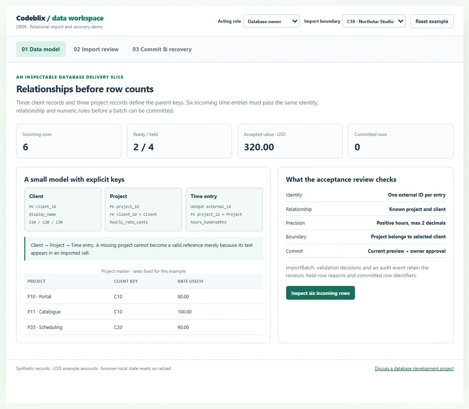The height and width of the screenshot is (409, 469).
Task: Open the Acting role dropdown
Action: pyautogui.click(x=271, y=21)
